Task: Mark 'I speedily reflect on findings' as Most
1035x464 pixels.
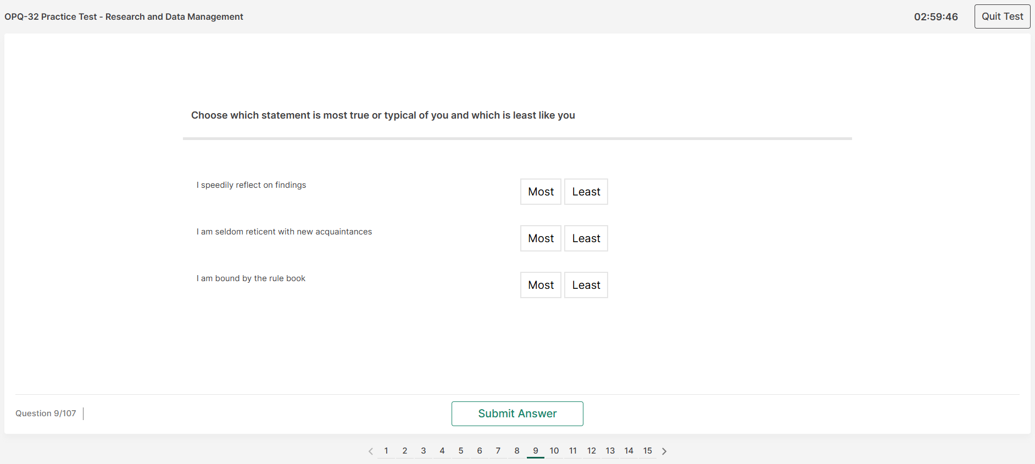Action: [x=541, y=192]
